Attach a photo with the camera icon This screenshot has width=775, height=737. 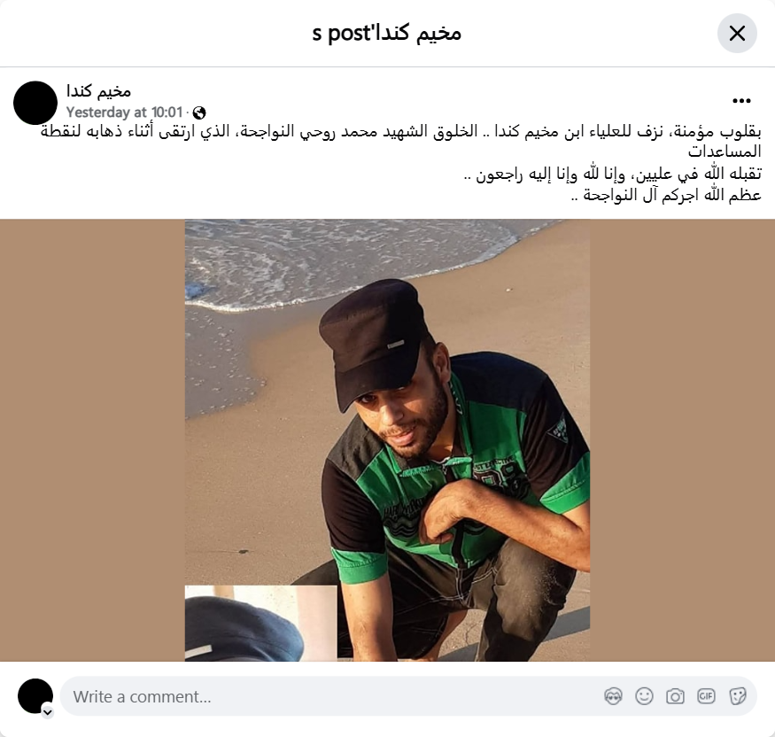[675, 696]
